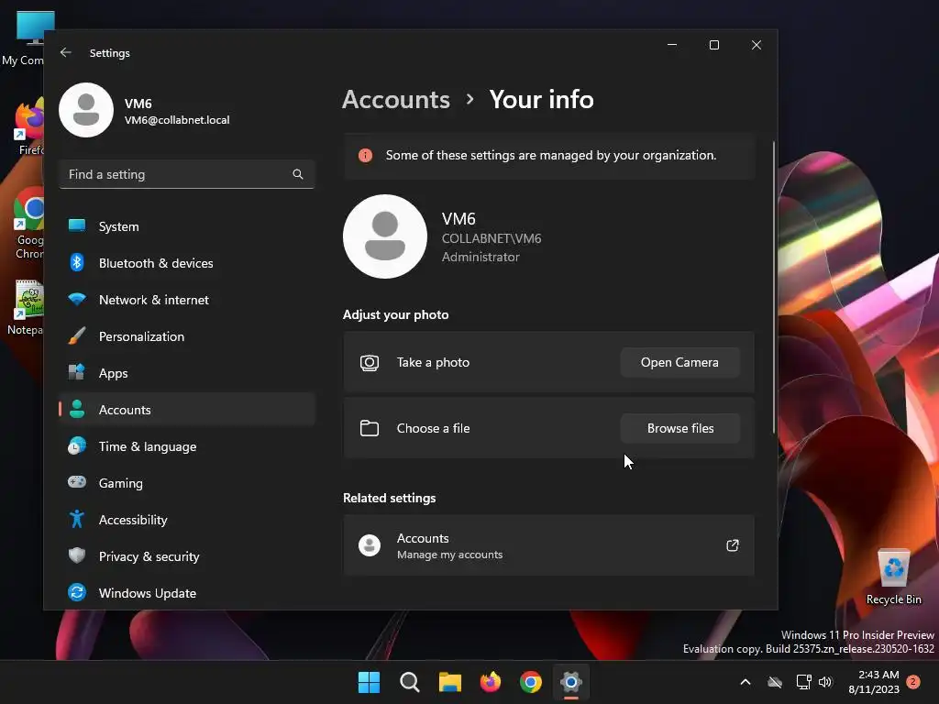Open the clock and date flyout
Viewport: 939px width, 704px height.
point(873,682)
